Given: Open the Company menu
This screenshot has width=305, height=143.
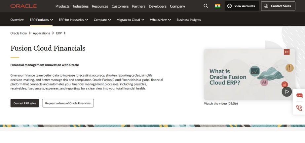Looking at the screenshot, I should point(177,6).
